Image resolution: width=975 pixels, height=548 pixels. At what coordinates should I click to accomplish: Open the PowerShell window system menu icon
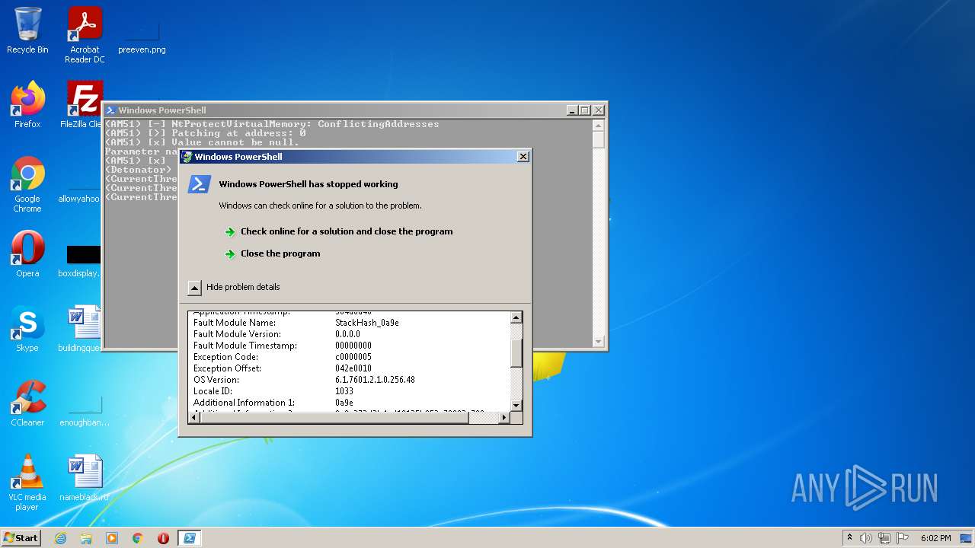110,110
